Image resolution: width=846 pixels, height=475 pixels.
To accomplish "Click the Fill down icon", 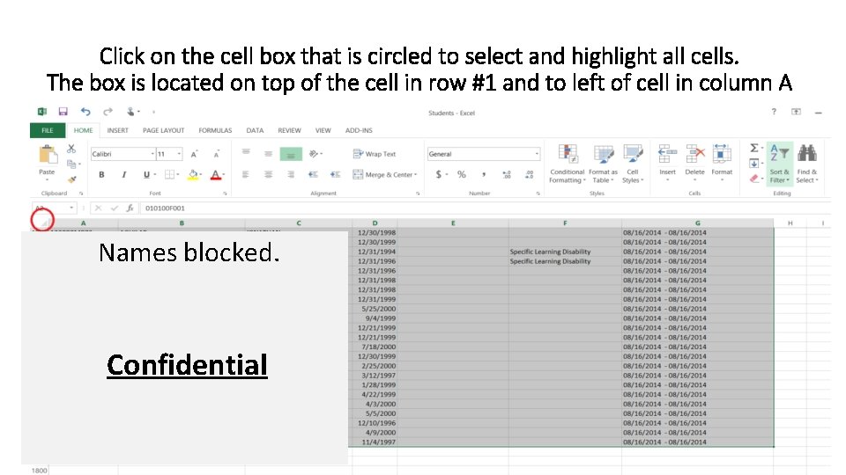I will coord(755,164).
